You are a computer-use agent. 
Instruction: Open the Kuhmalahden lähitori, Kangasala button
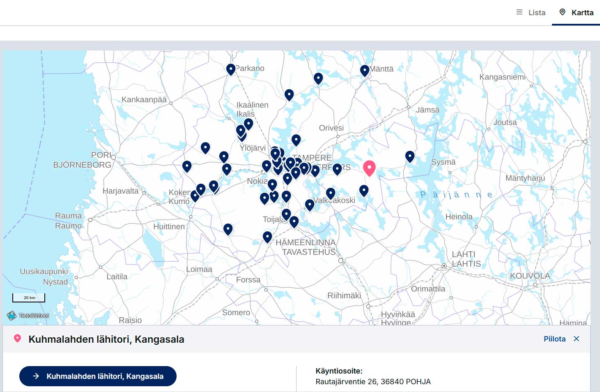98,376
